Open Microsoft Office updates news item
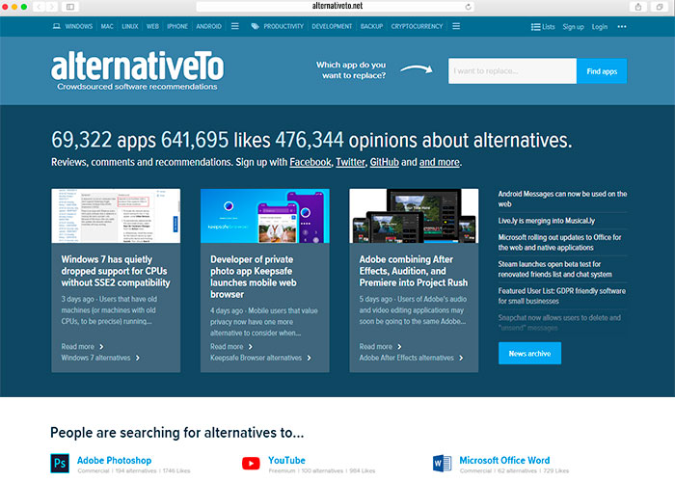The width and height of the screenshot is (675, 482). 559,242
